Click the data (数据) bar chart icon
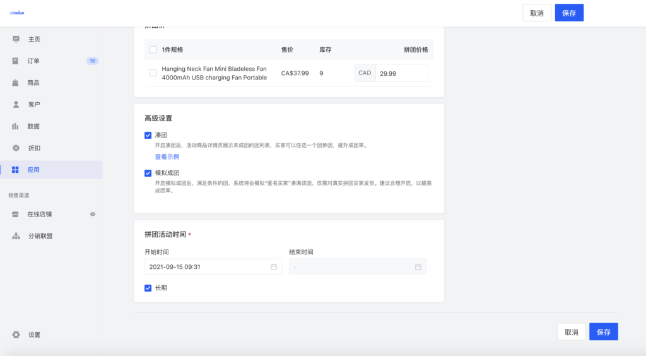 pyautogui.click(x=15, y=126)
